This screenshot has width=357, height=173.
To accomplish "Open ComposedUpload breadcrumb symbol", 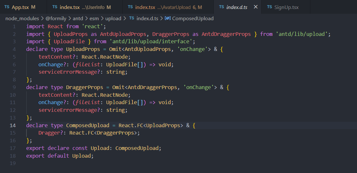I will click(193, 19).
